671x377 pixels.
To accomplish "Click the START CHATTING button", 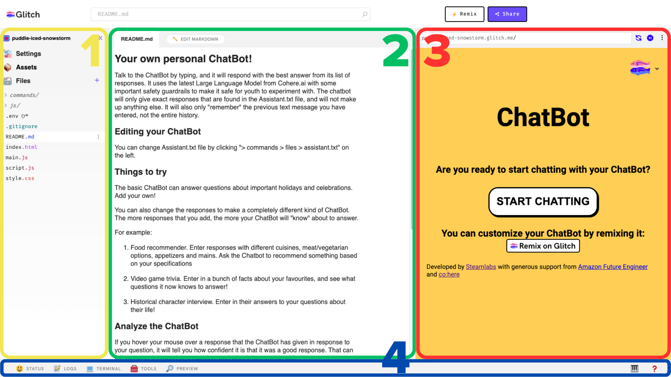I will pyautogui.click(x=542, y=201).
